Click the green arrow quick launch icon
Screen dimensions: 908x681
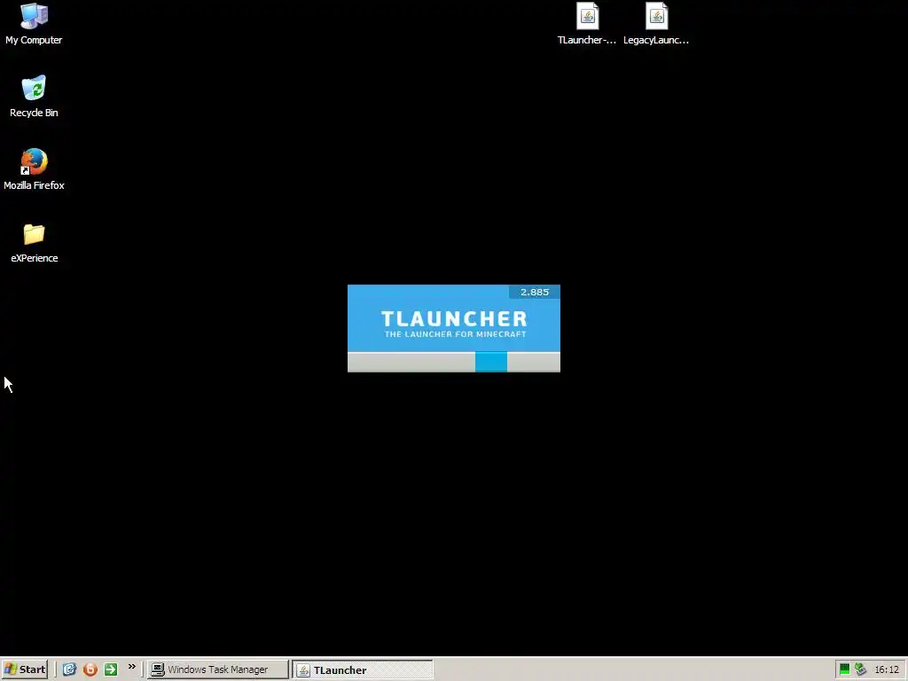point(111,669)
